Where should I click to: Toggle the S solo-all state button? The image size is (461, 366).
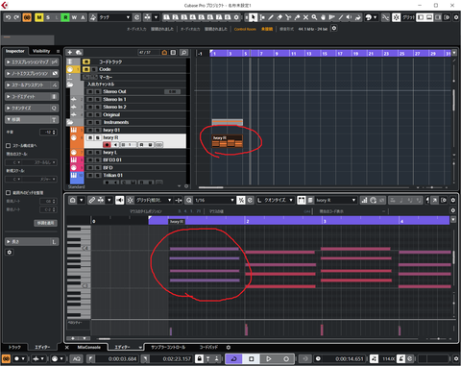pos(48,17)
